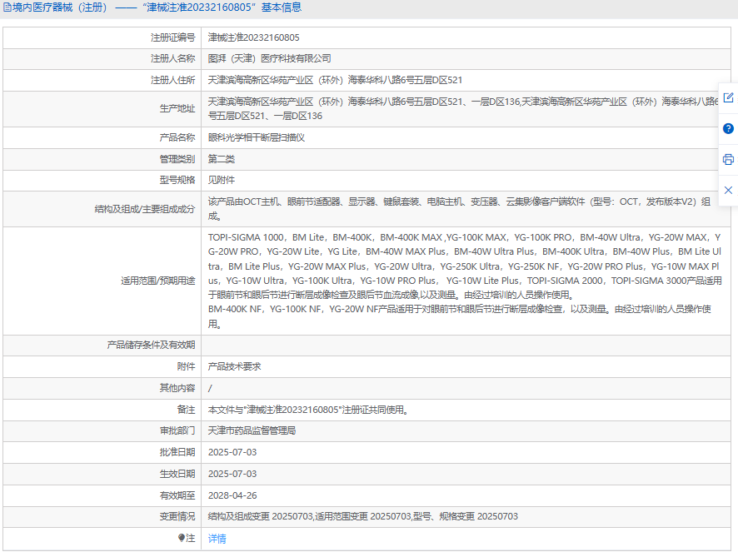Click the 注册证编号 row label
This screenshot has width=738, height=557.
172,37
